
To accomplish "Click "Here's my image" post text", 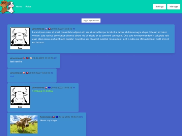I will point(48,121).
